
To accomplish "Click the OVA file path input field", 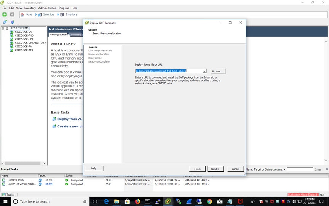I will point(169,71).
